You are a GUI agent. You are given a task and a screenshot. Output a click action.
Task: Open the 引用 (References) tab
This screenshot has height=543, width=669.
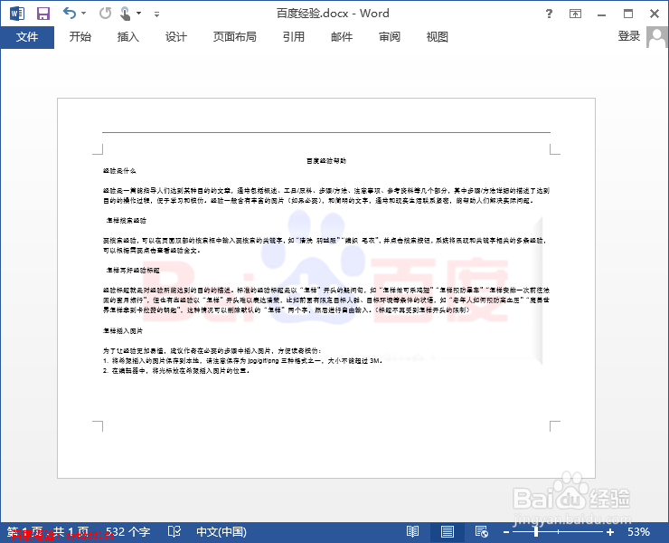294,37
